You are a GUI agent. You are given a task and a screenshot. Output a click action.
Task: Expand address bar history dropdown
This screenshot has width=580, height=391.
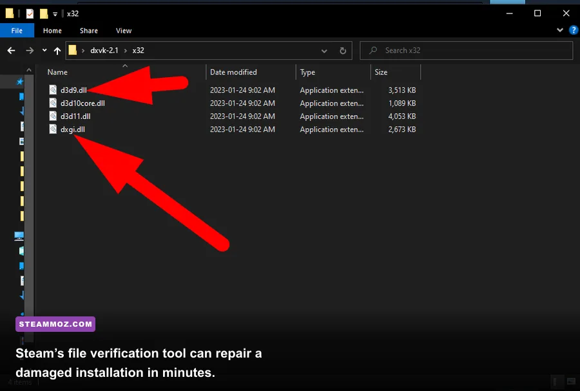pyautogui.click(x=324, y=51)
